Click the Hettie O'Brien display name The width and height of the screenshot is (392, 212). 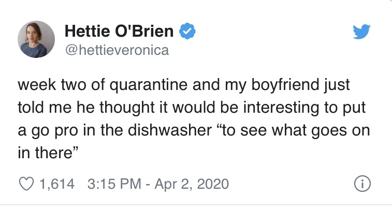click(x=119, y=32)
